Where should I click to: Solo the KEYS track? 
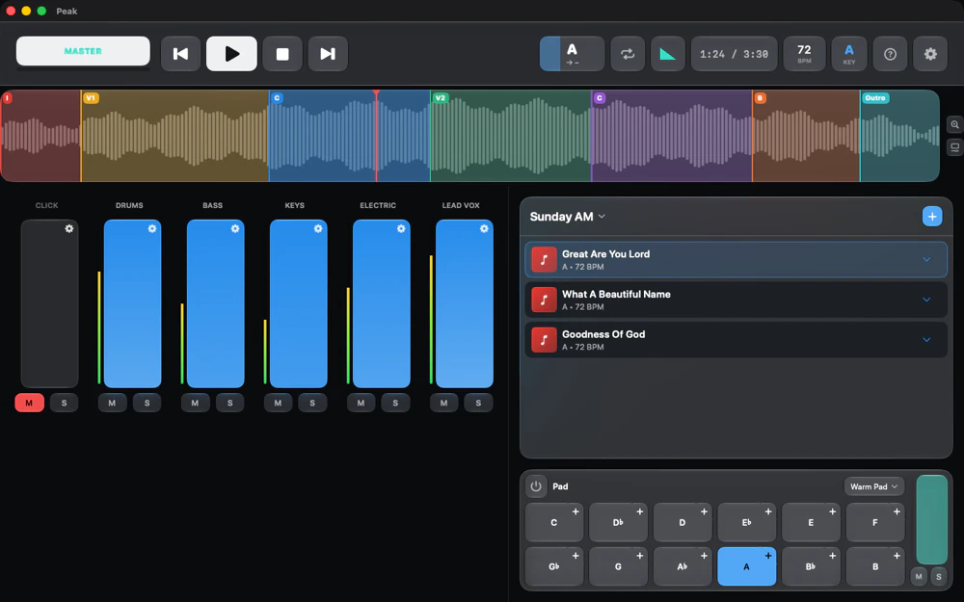pos(312,403)
